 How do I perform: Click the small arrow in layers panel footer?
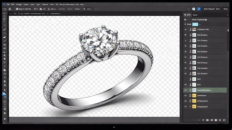(199, 120)
